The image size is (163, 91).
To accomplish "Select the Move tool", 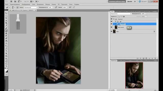I will [x=6, y=13].
